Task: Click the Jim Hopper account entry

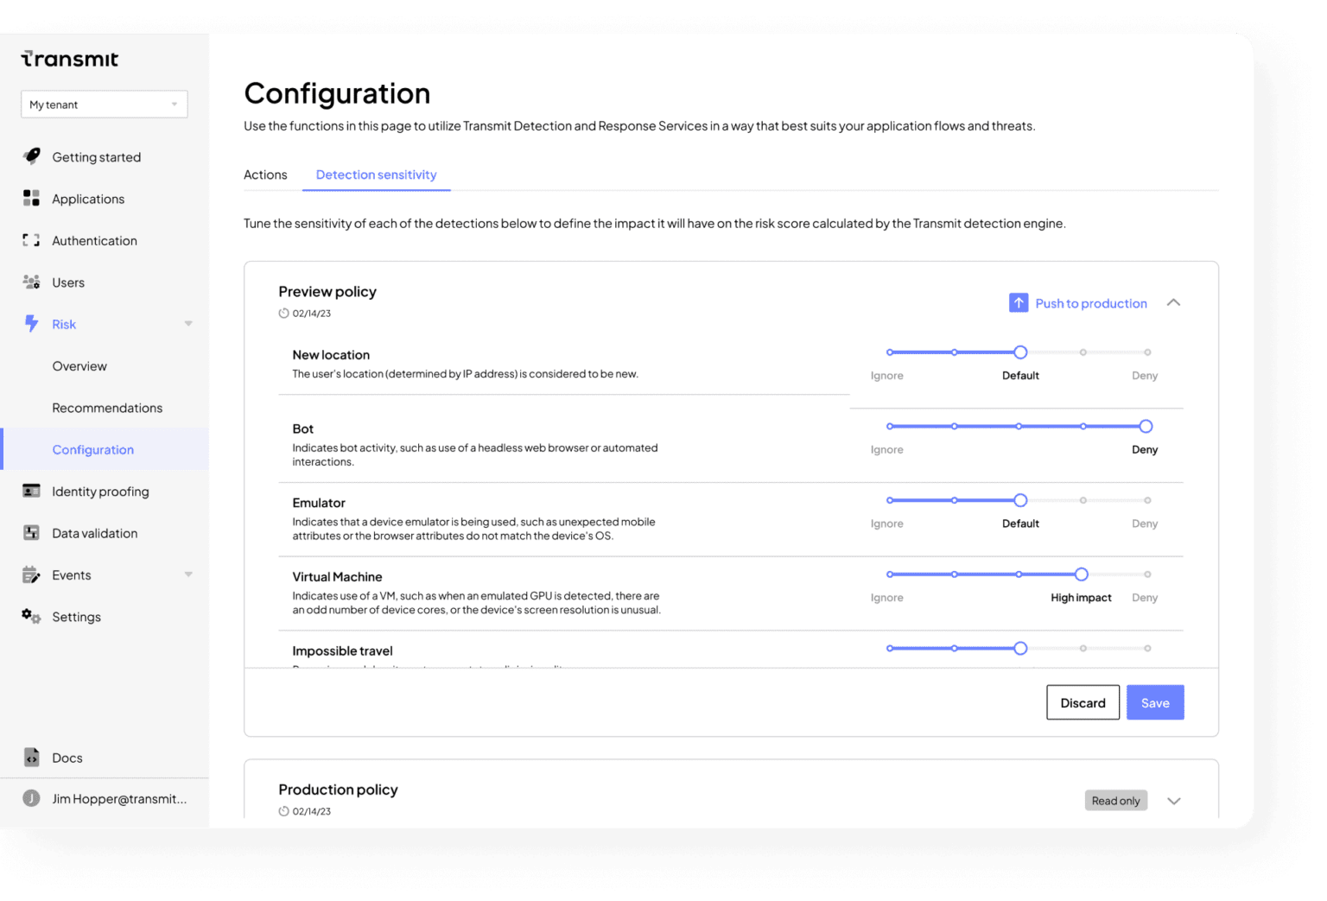Action: [104, 798]
